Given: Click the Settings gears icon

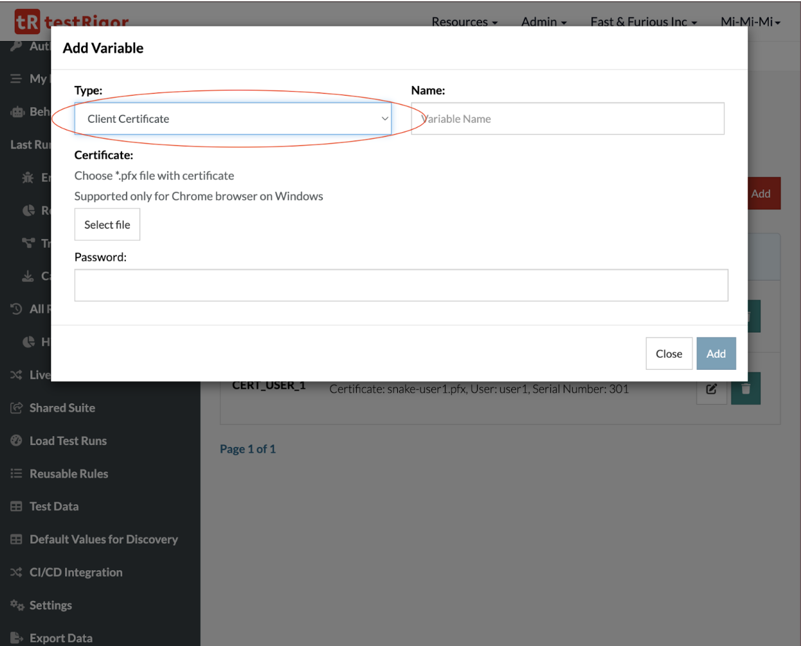Looking at the screenshot, I should coord(16,605).
